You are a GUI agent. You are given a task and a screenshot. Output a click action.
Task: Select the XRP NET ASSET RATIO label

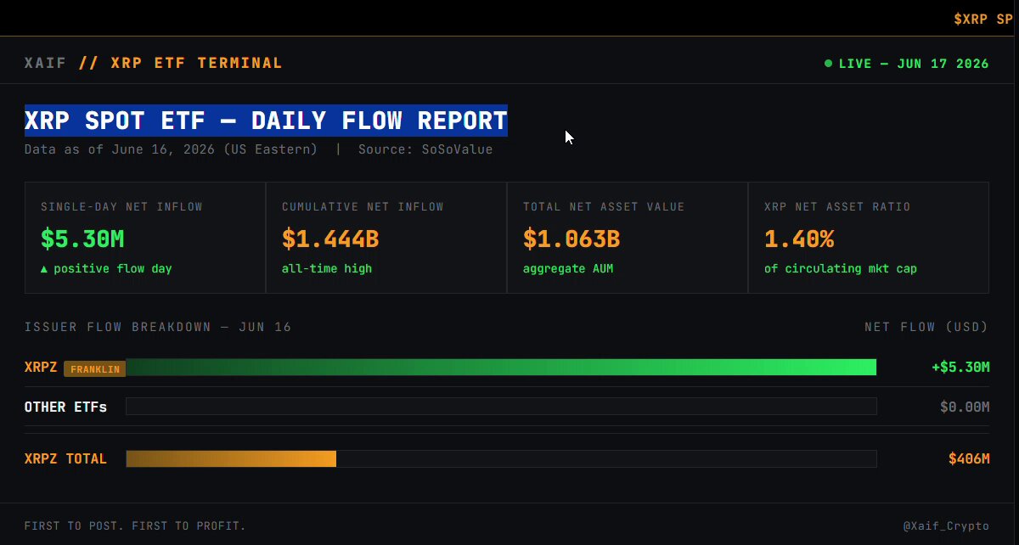[x=837, y=206]
